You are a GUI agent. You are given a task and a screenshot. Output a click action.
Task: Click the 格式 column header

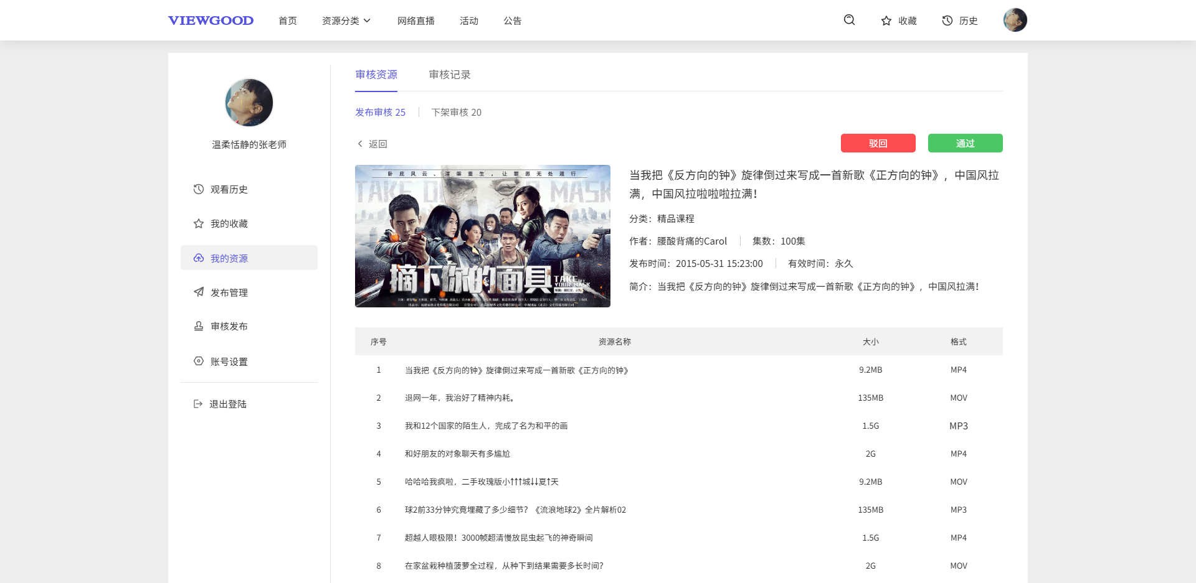(959, 342)
